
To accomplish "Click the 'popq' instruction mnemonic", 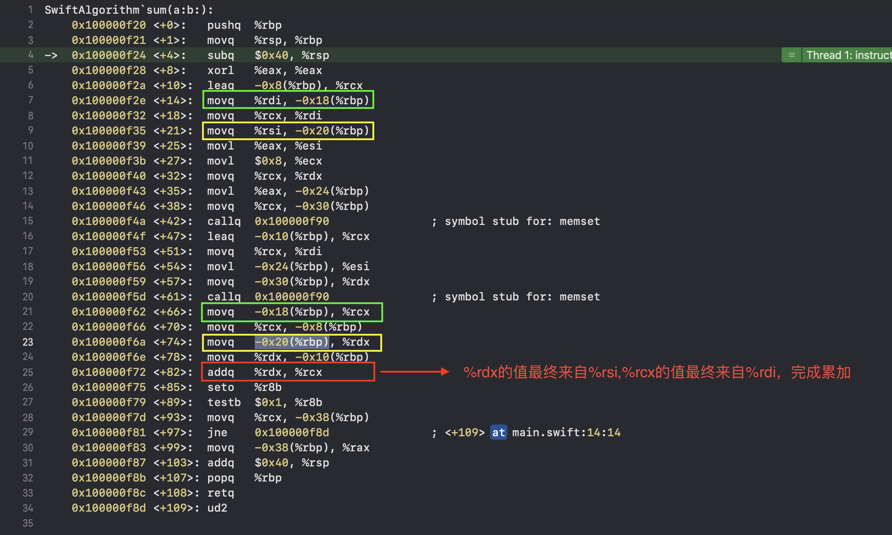I will coord(220,478).
